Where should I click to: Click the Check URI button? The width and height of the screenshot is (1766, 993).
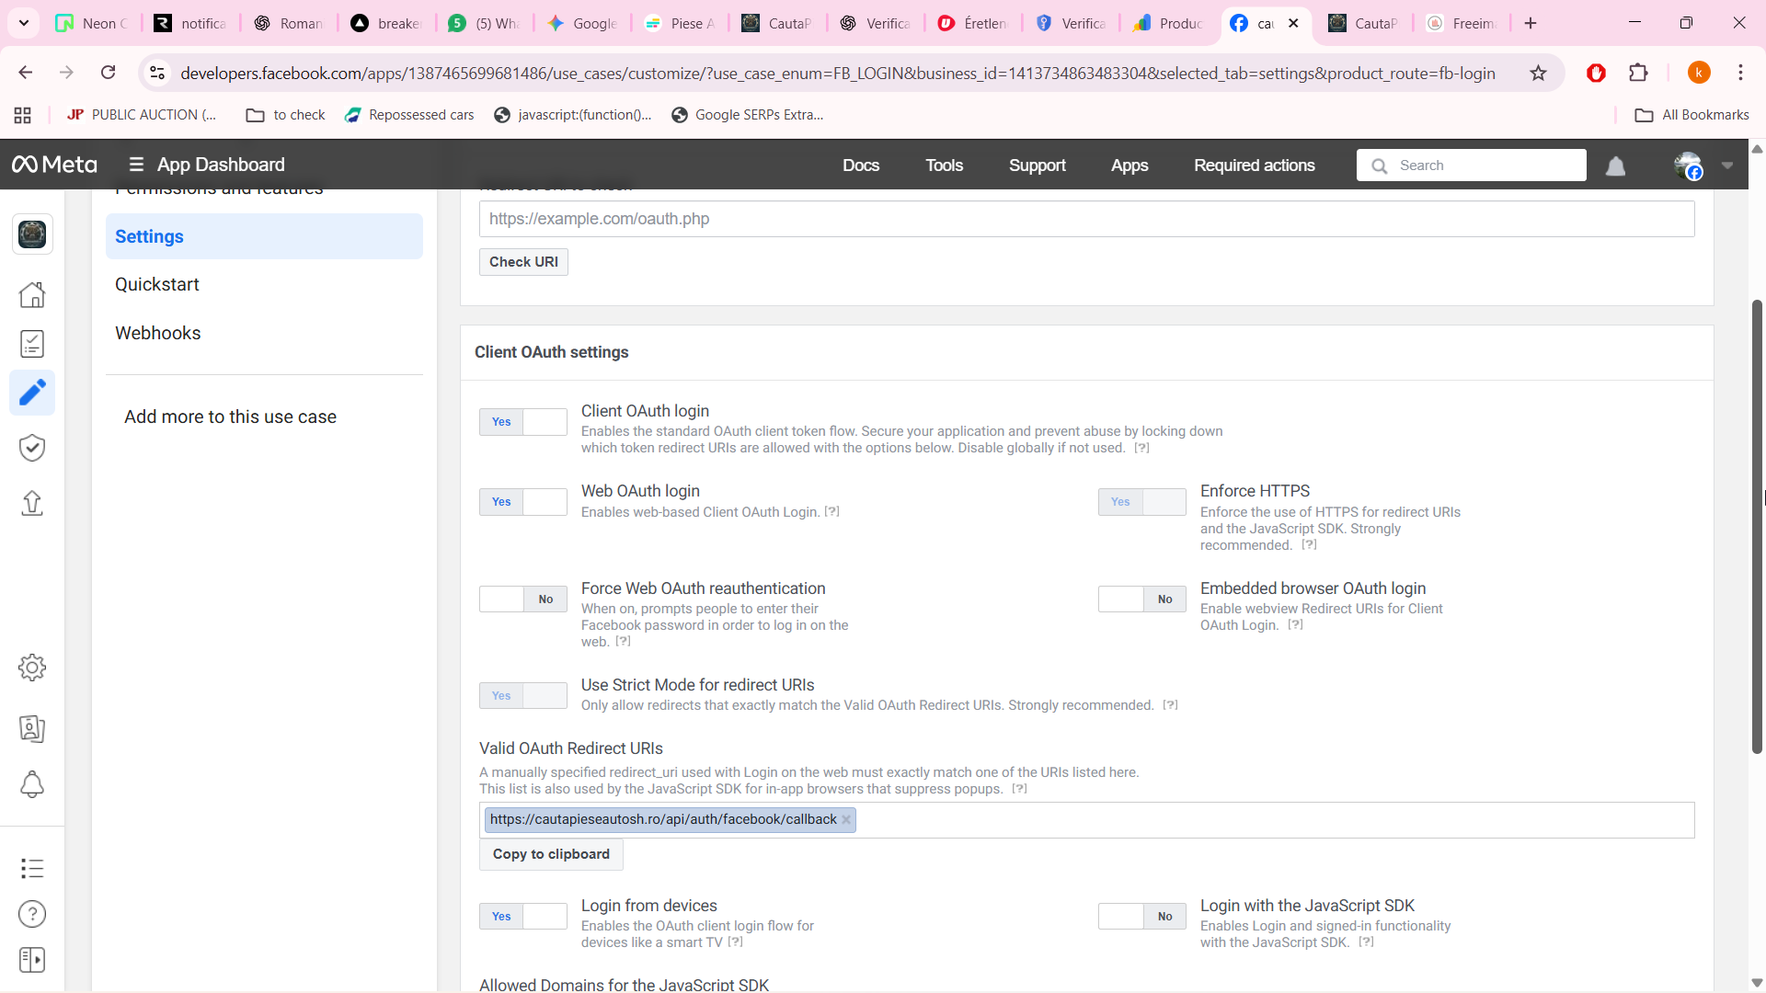coord(523,262)
